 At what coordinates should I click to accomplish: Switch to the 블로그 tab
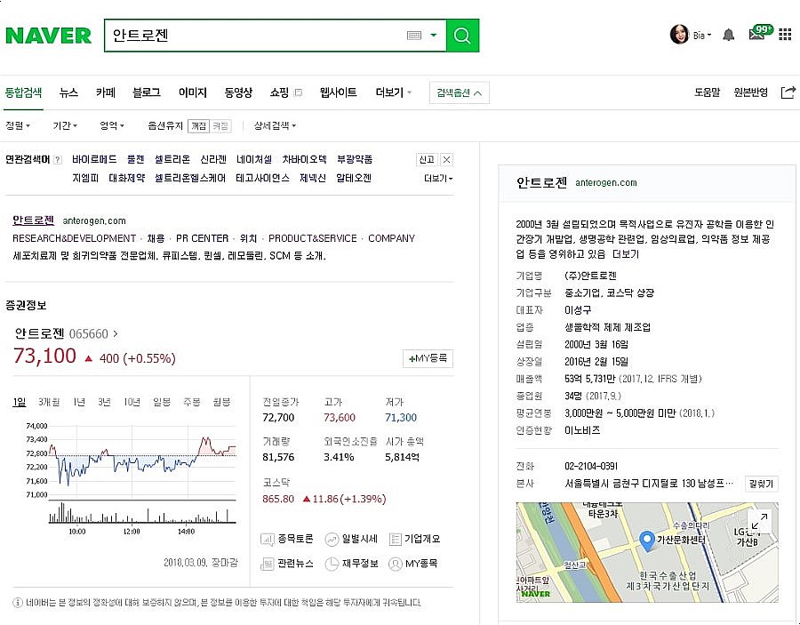147,92
